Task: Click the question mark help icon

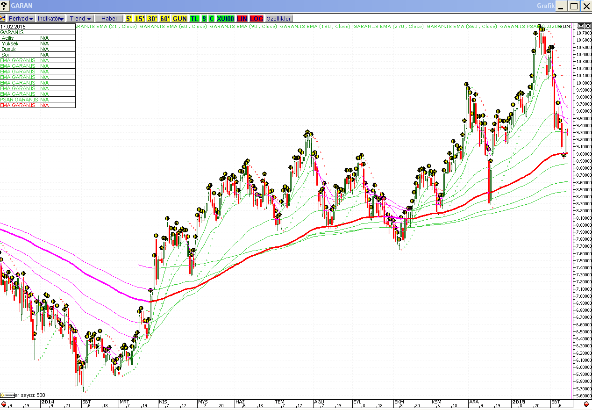Action: pos(5,6)
